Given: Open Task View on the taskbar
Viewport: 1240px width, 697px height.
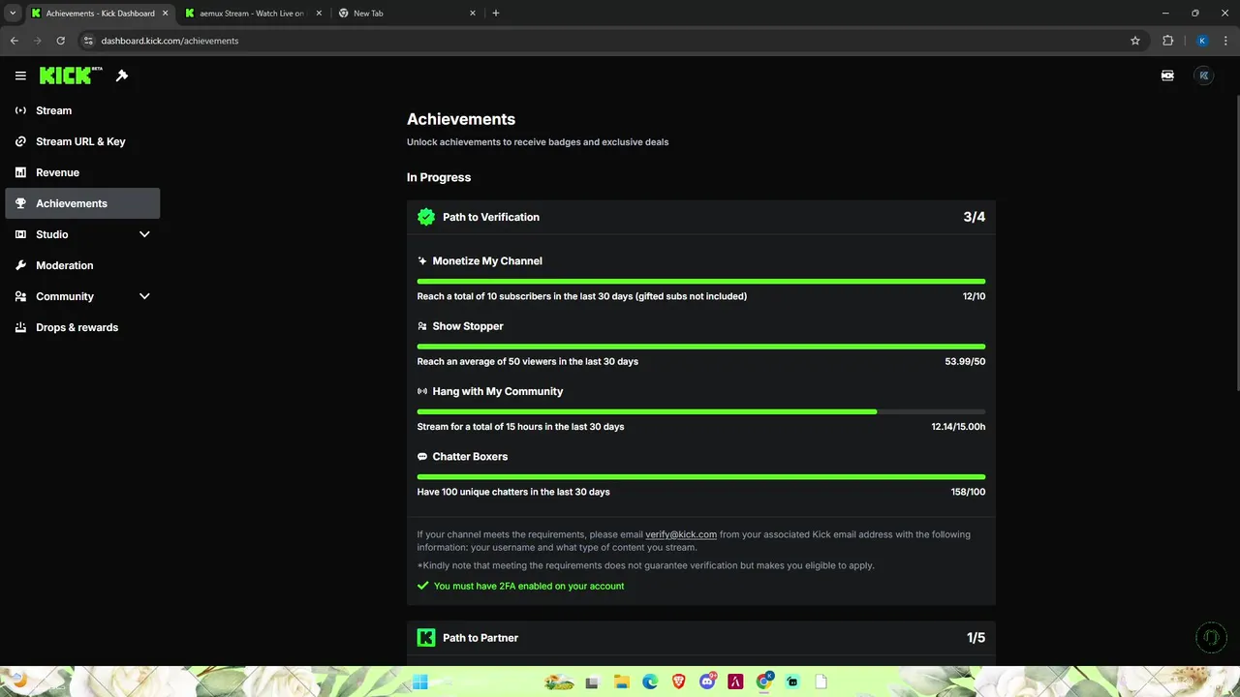Looking at the screenshot, I should (x=592, y=682).
